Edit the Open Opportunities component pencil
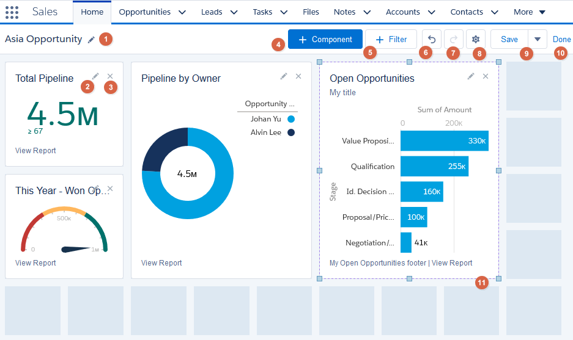Viewport: 573px width, 340px height. (x=471, y=76)
